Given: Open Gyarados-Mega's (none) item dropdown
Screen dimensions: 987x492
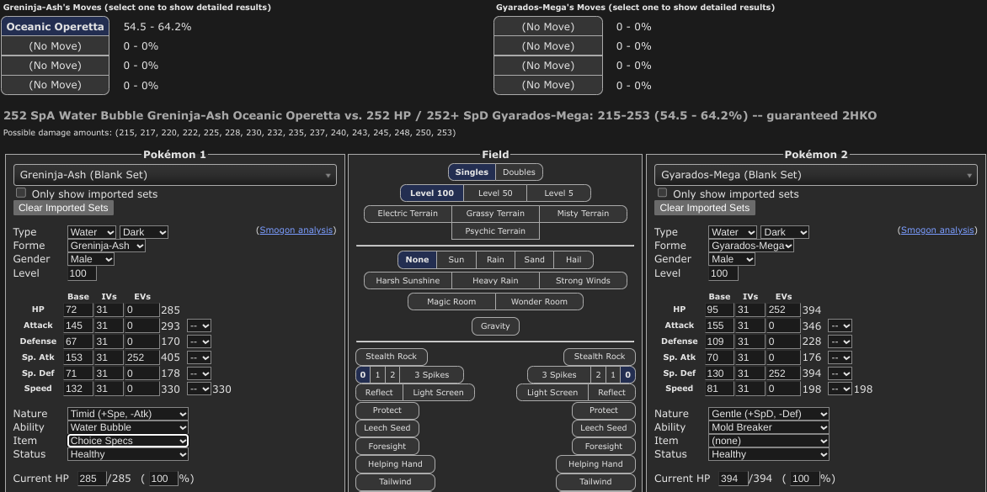Looking at the screenshot, I should 769,441.
